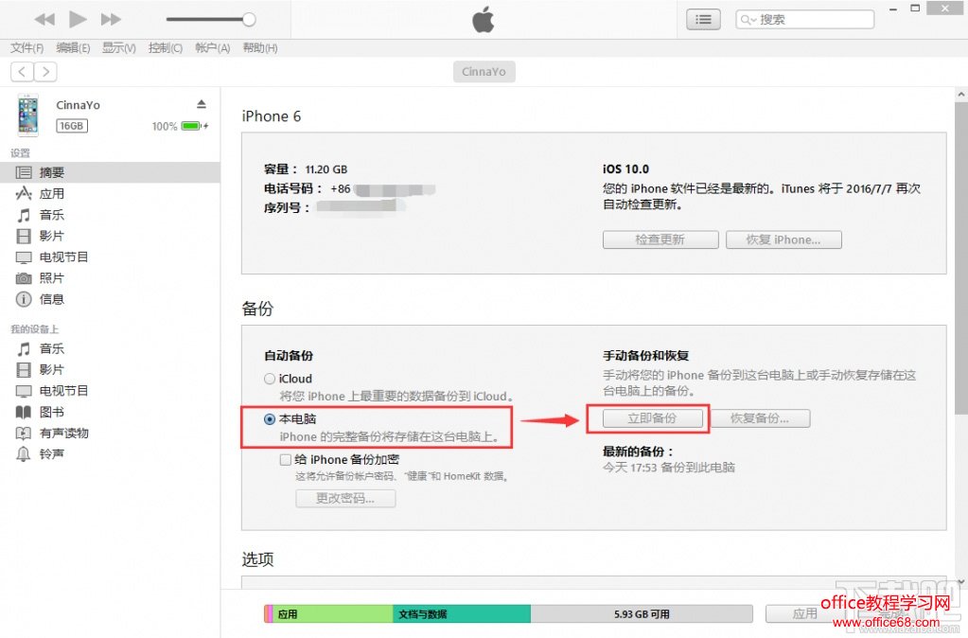Click the 今天 17:53 备份到此电脑 text

pyautogui.click(x=669, y=468)
